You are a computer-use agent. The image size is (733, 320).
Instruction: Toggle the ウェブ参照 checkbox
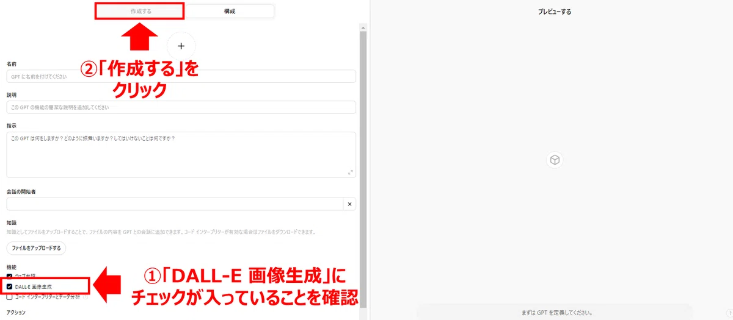[x=9, y=276]
